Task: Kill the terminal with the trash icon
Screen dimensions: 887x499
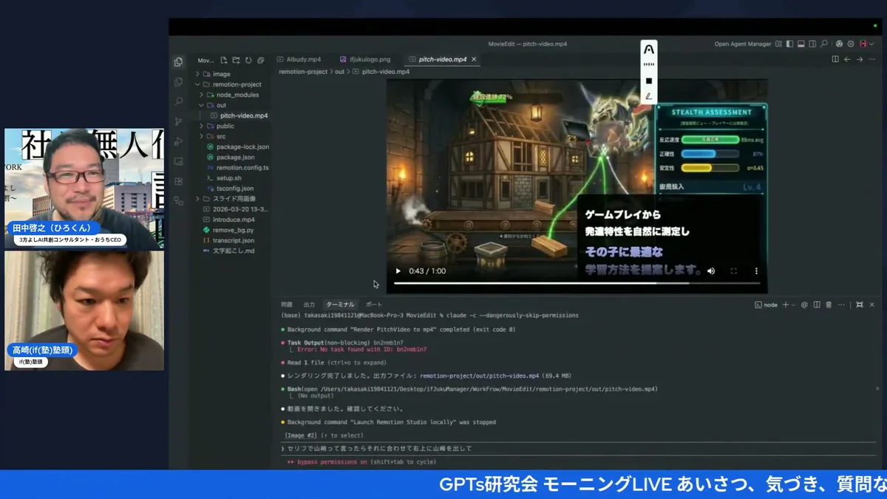Action: [829, 305]
